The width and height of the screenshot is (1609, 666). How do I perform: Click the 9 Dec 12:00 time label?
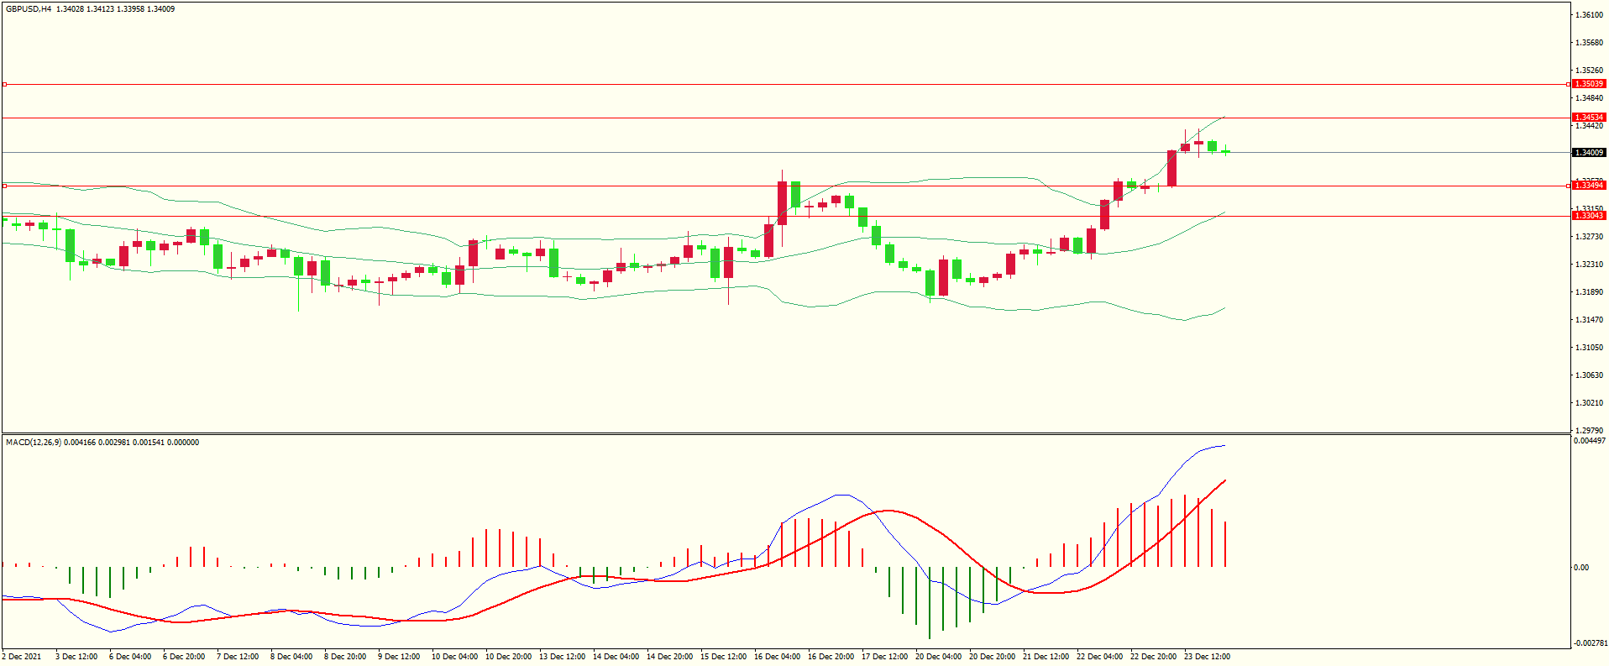(x=399, y=657)
